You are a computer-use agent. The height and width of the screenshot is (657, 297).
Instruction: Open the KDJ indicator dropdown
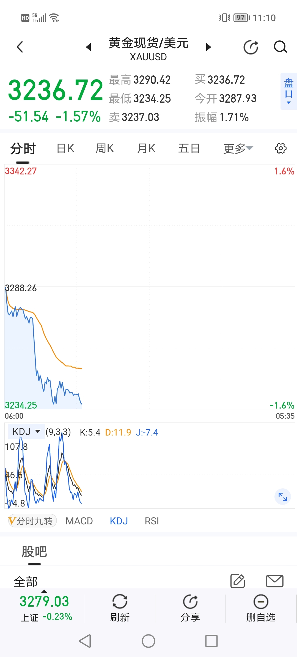click(26, 432)
